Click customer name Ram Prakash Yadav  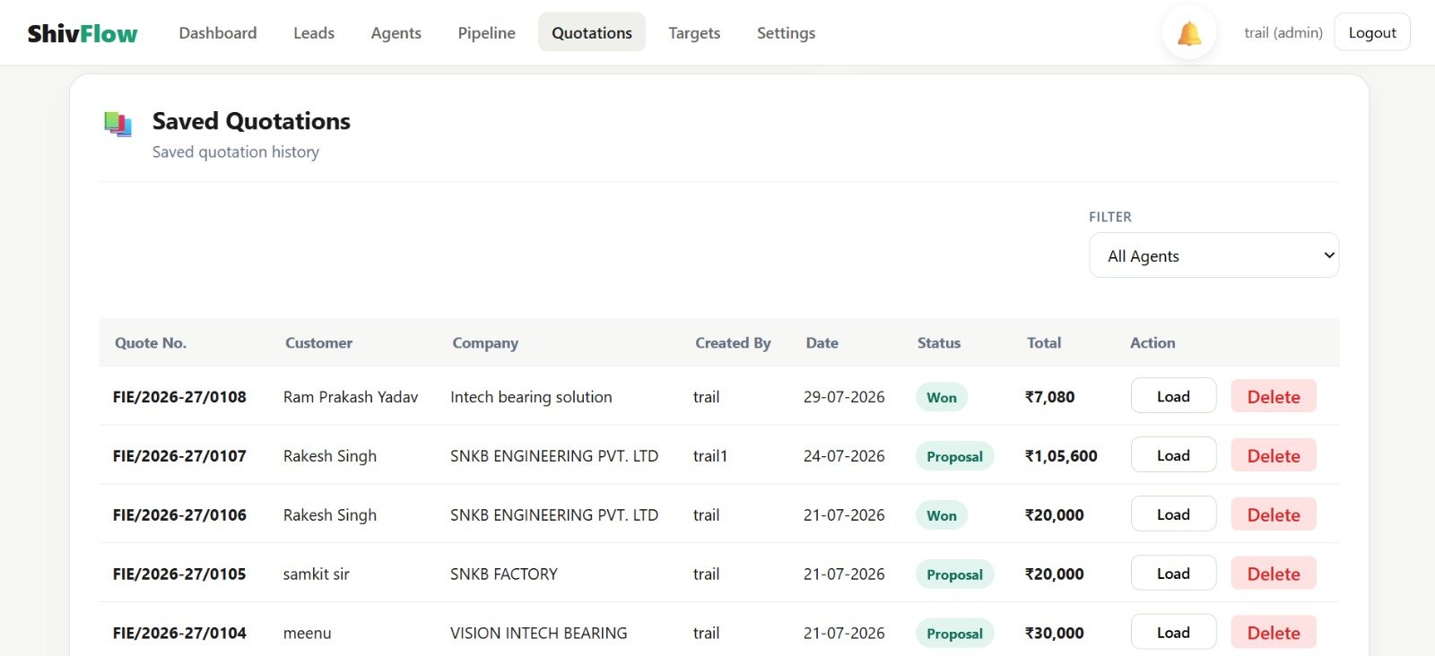click(x=351, y=397)
